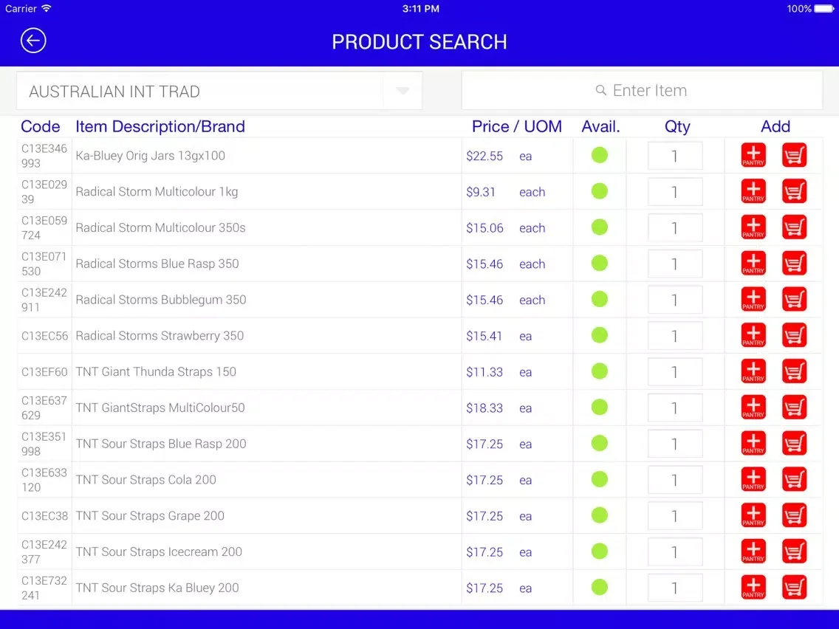This screenshot has height=629, width=839.
Task: Add TNT Sour Straps Grape 200 to pantry
Action: [x=753, y=515]
